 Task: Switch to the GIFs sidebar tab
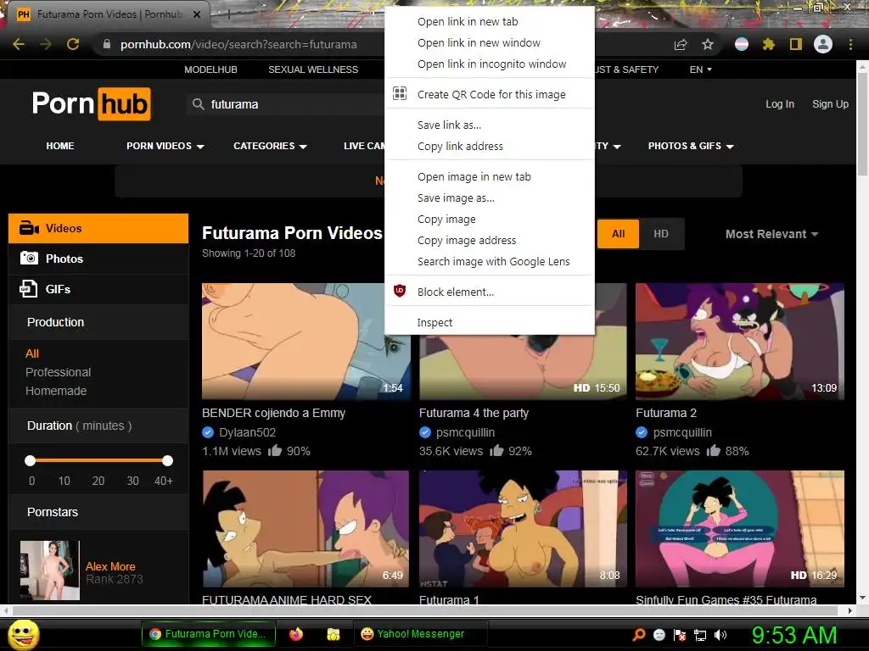click(98, 289)
